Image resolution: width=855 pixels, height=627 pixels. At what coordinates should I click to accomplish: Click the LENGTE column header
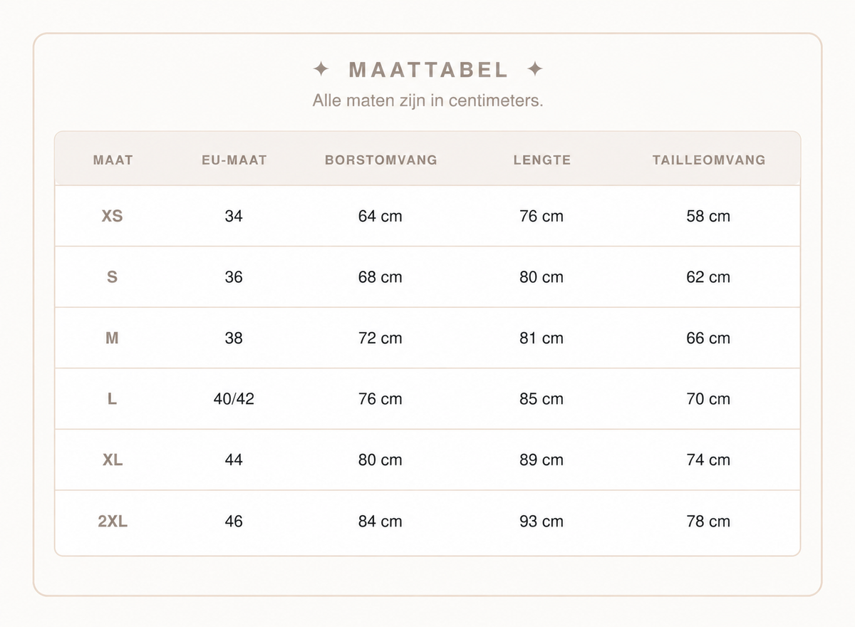(x=542, y=160)
